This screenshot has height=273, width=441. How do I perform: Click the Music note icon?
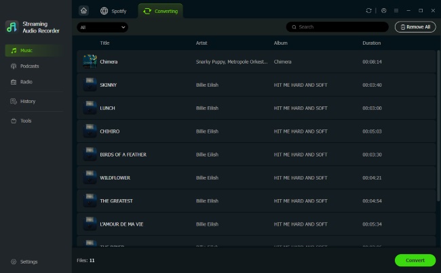pyautogui.click(x=14, y=51)
